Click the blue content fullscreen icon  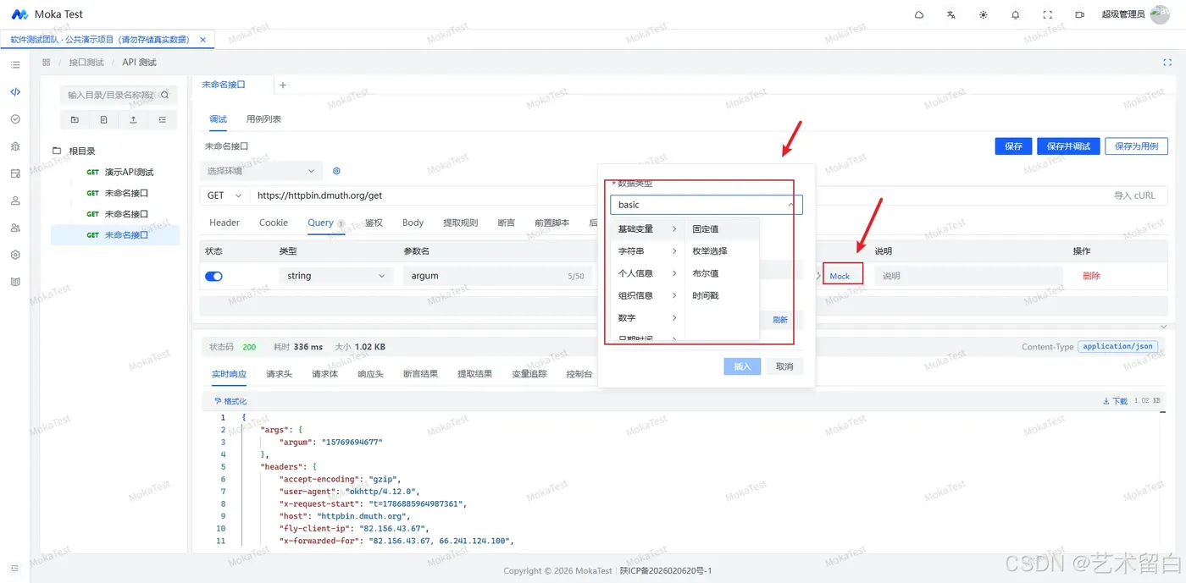(x=1167, y=62)
